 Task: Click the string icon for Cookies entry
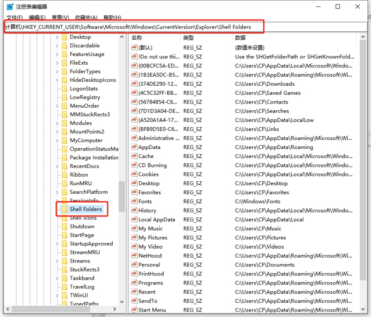click(134, 174)
